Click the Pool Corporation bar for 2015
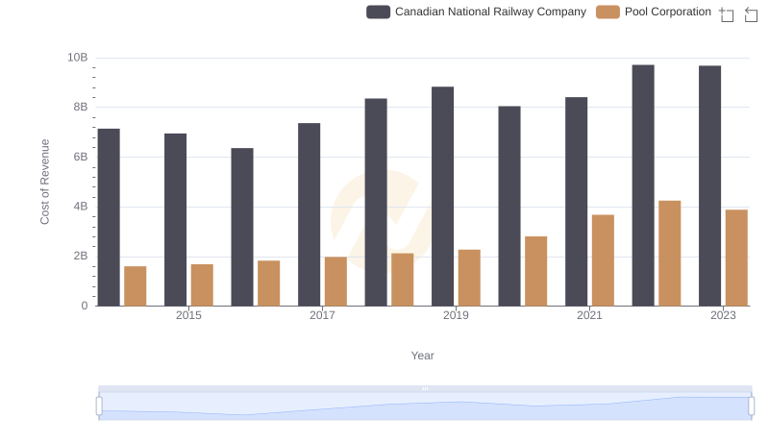Viewport: 769px width, 443px height. (x=202, y=285)
